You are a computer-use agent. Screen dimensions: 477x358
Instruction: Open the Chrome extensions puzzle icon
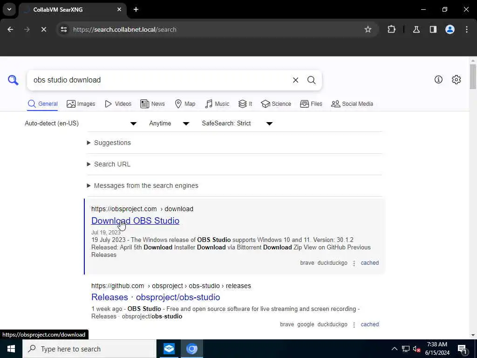tap(391, 29)
